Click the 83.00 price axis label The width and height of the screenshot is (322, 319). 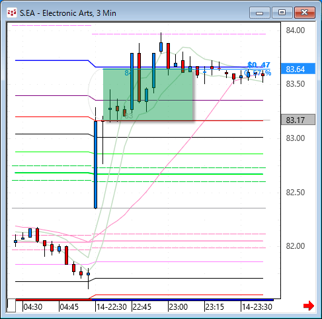coord(296,138)
